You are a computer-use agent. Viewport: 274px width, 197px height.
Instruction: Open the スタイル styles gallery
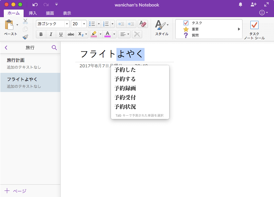click(x=162, y=28)
